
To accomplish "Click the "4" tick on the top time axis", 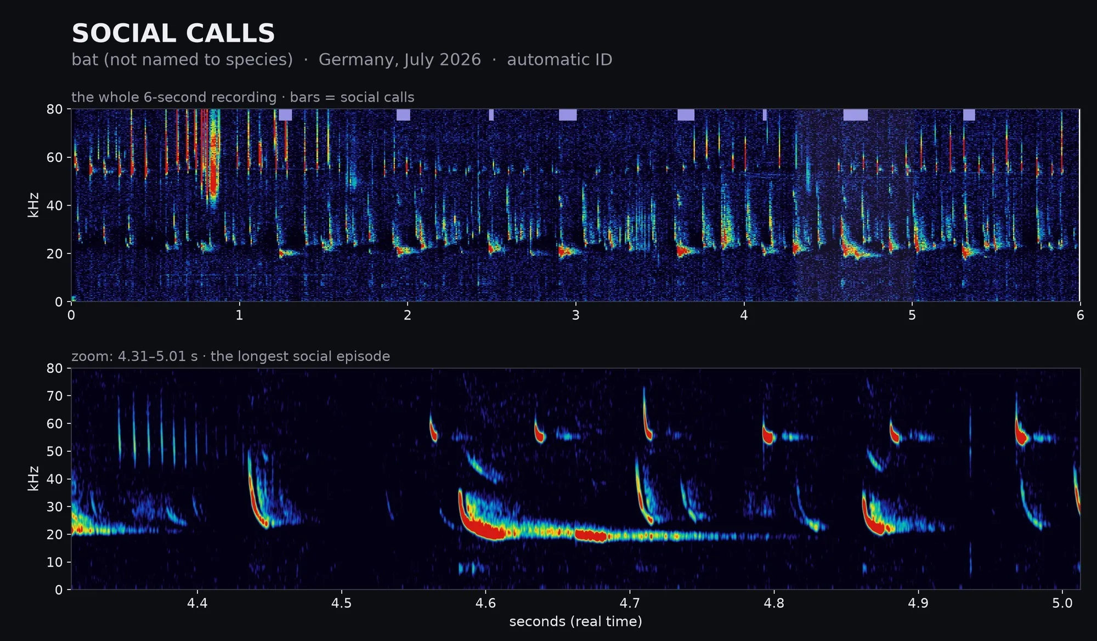I will click(x=744, y=315).
